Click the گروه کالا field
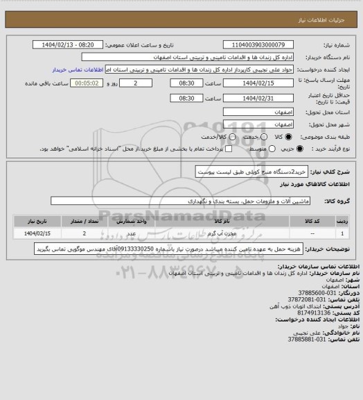363x400 pixels. coord(180,201)
